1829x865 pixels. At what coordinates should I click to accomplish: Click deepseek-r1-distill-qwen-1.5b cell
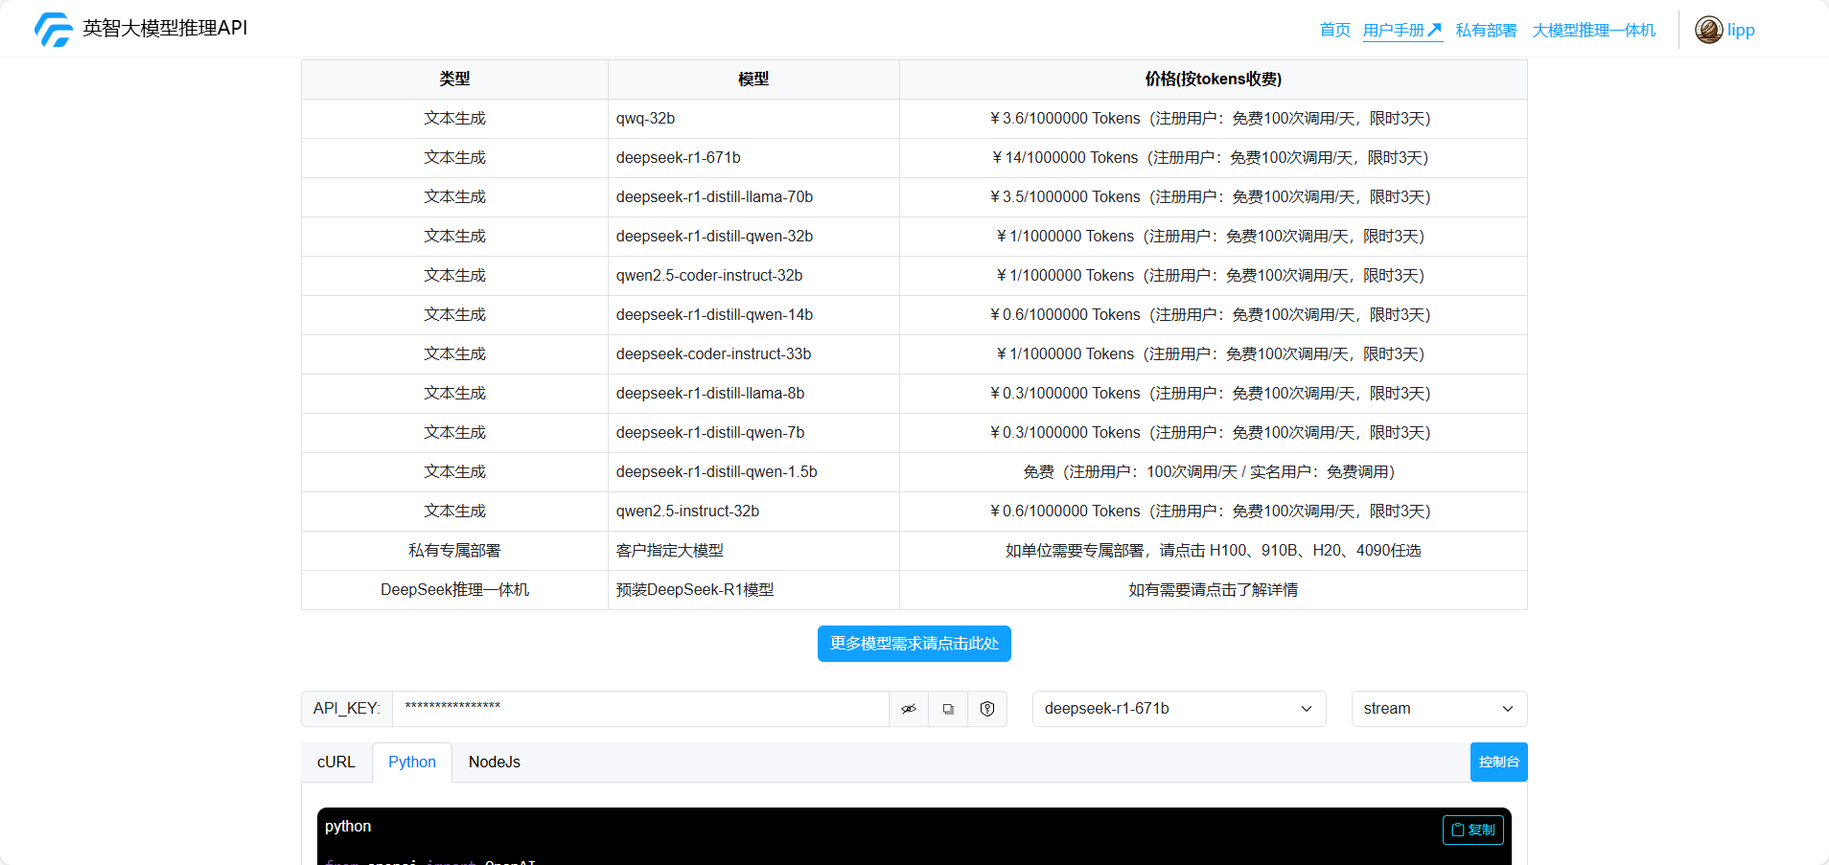(753, 472)
